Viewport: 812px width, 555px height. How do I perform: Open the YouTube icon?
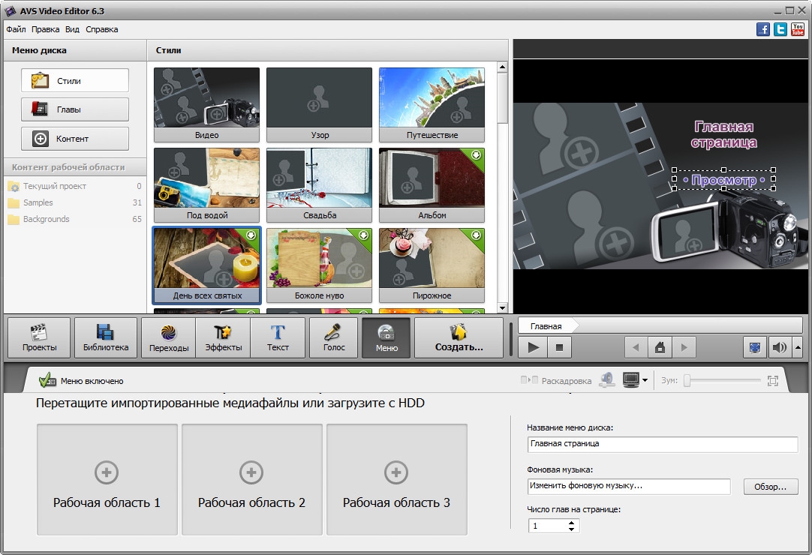point(798,29)
